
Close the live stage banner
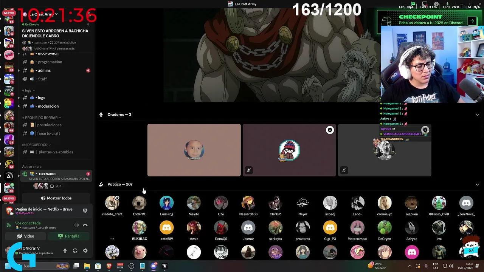pyautogui.click(x=88, y=25)
